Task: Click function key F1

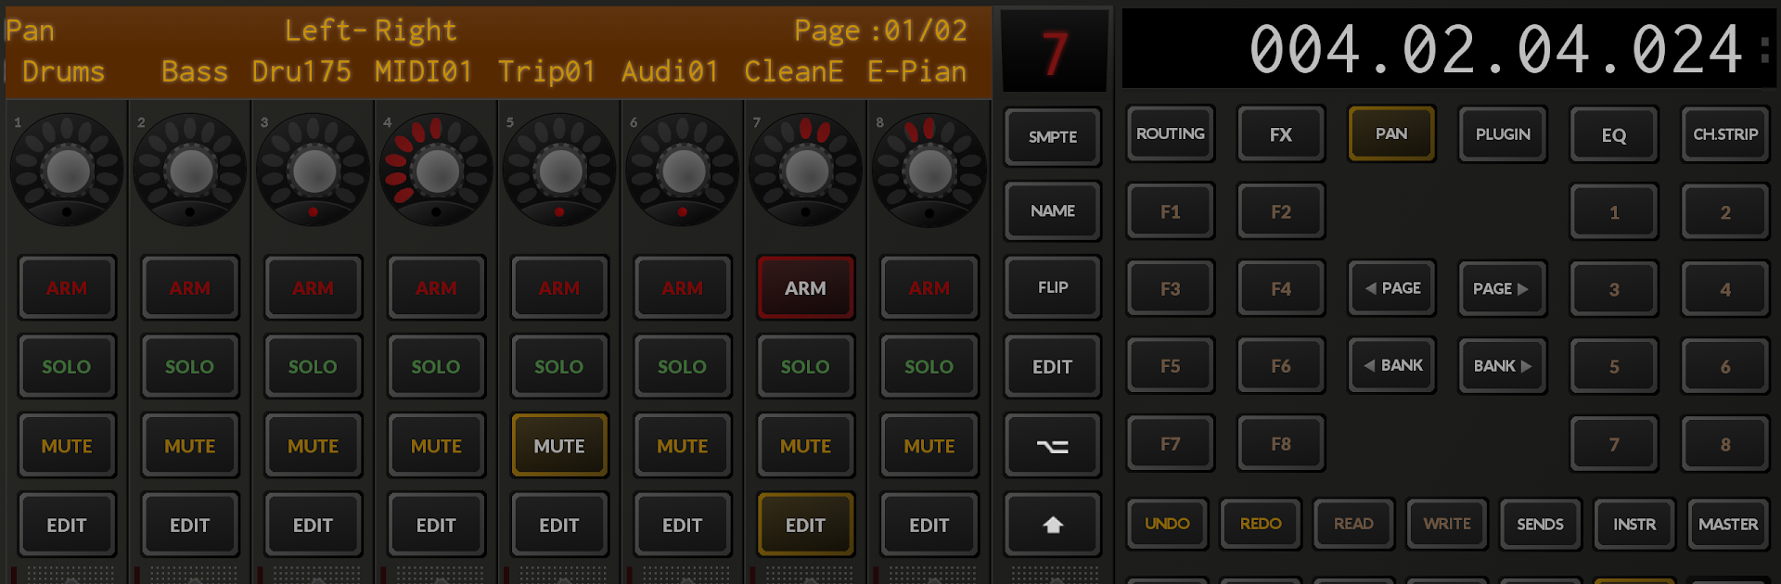Action: [1170, 211]
